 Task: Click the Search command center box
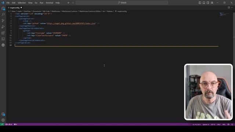coord(122,3)
